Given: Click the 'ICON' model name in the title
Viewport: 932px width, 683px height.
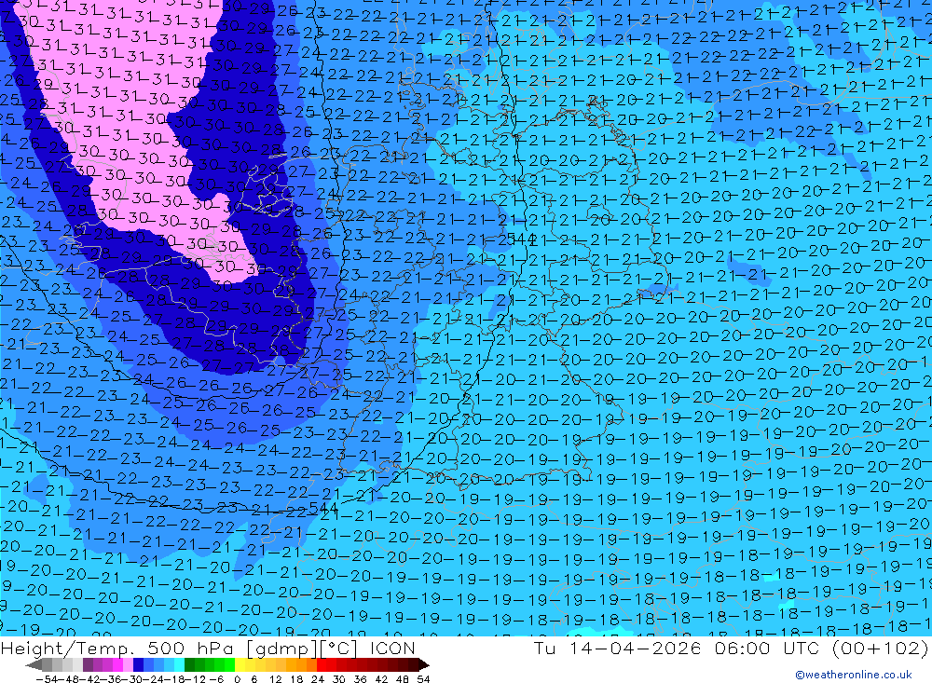Looking at the screenshot, I should click(x=392, y=648).
